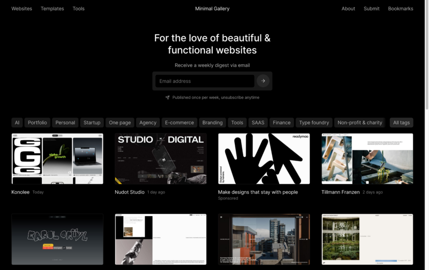Click the Minimal Gallery logo title
The height and width of the screenshot is (270, 429).
212,9
